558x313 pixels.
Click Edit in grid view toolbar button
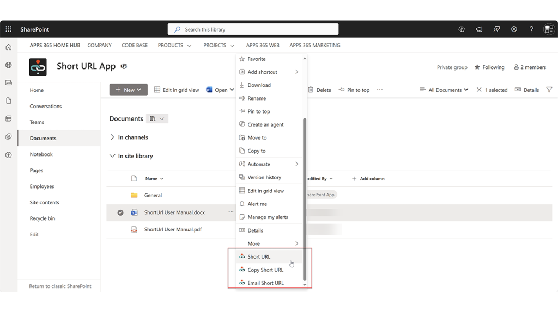(x=177, y=90)
